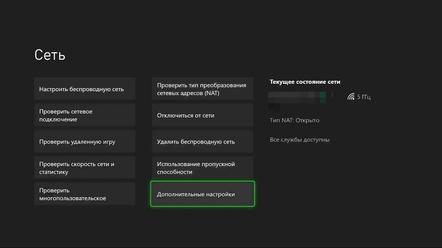This screenshot has width=442, height=248.
Task: Open Настроить беспроводную сеть
Action: pos(84,89)
